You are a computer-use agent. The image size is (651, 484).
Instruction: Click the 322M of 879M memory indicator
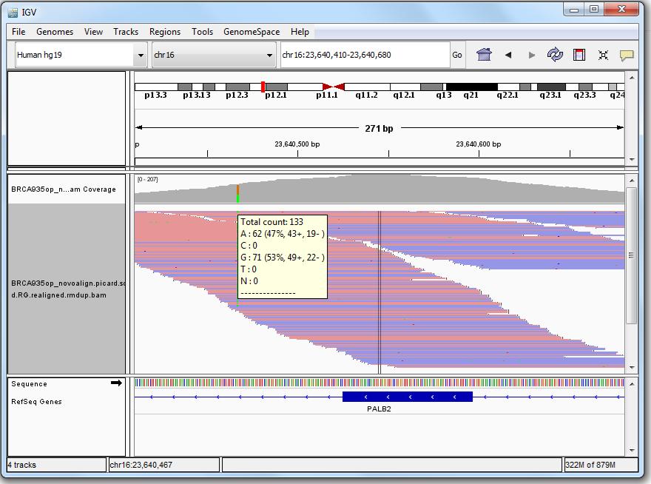(590, 465)
